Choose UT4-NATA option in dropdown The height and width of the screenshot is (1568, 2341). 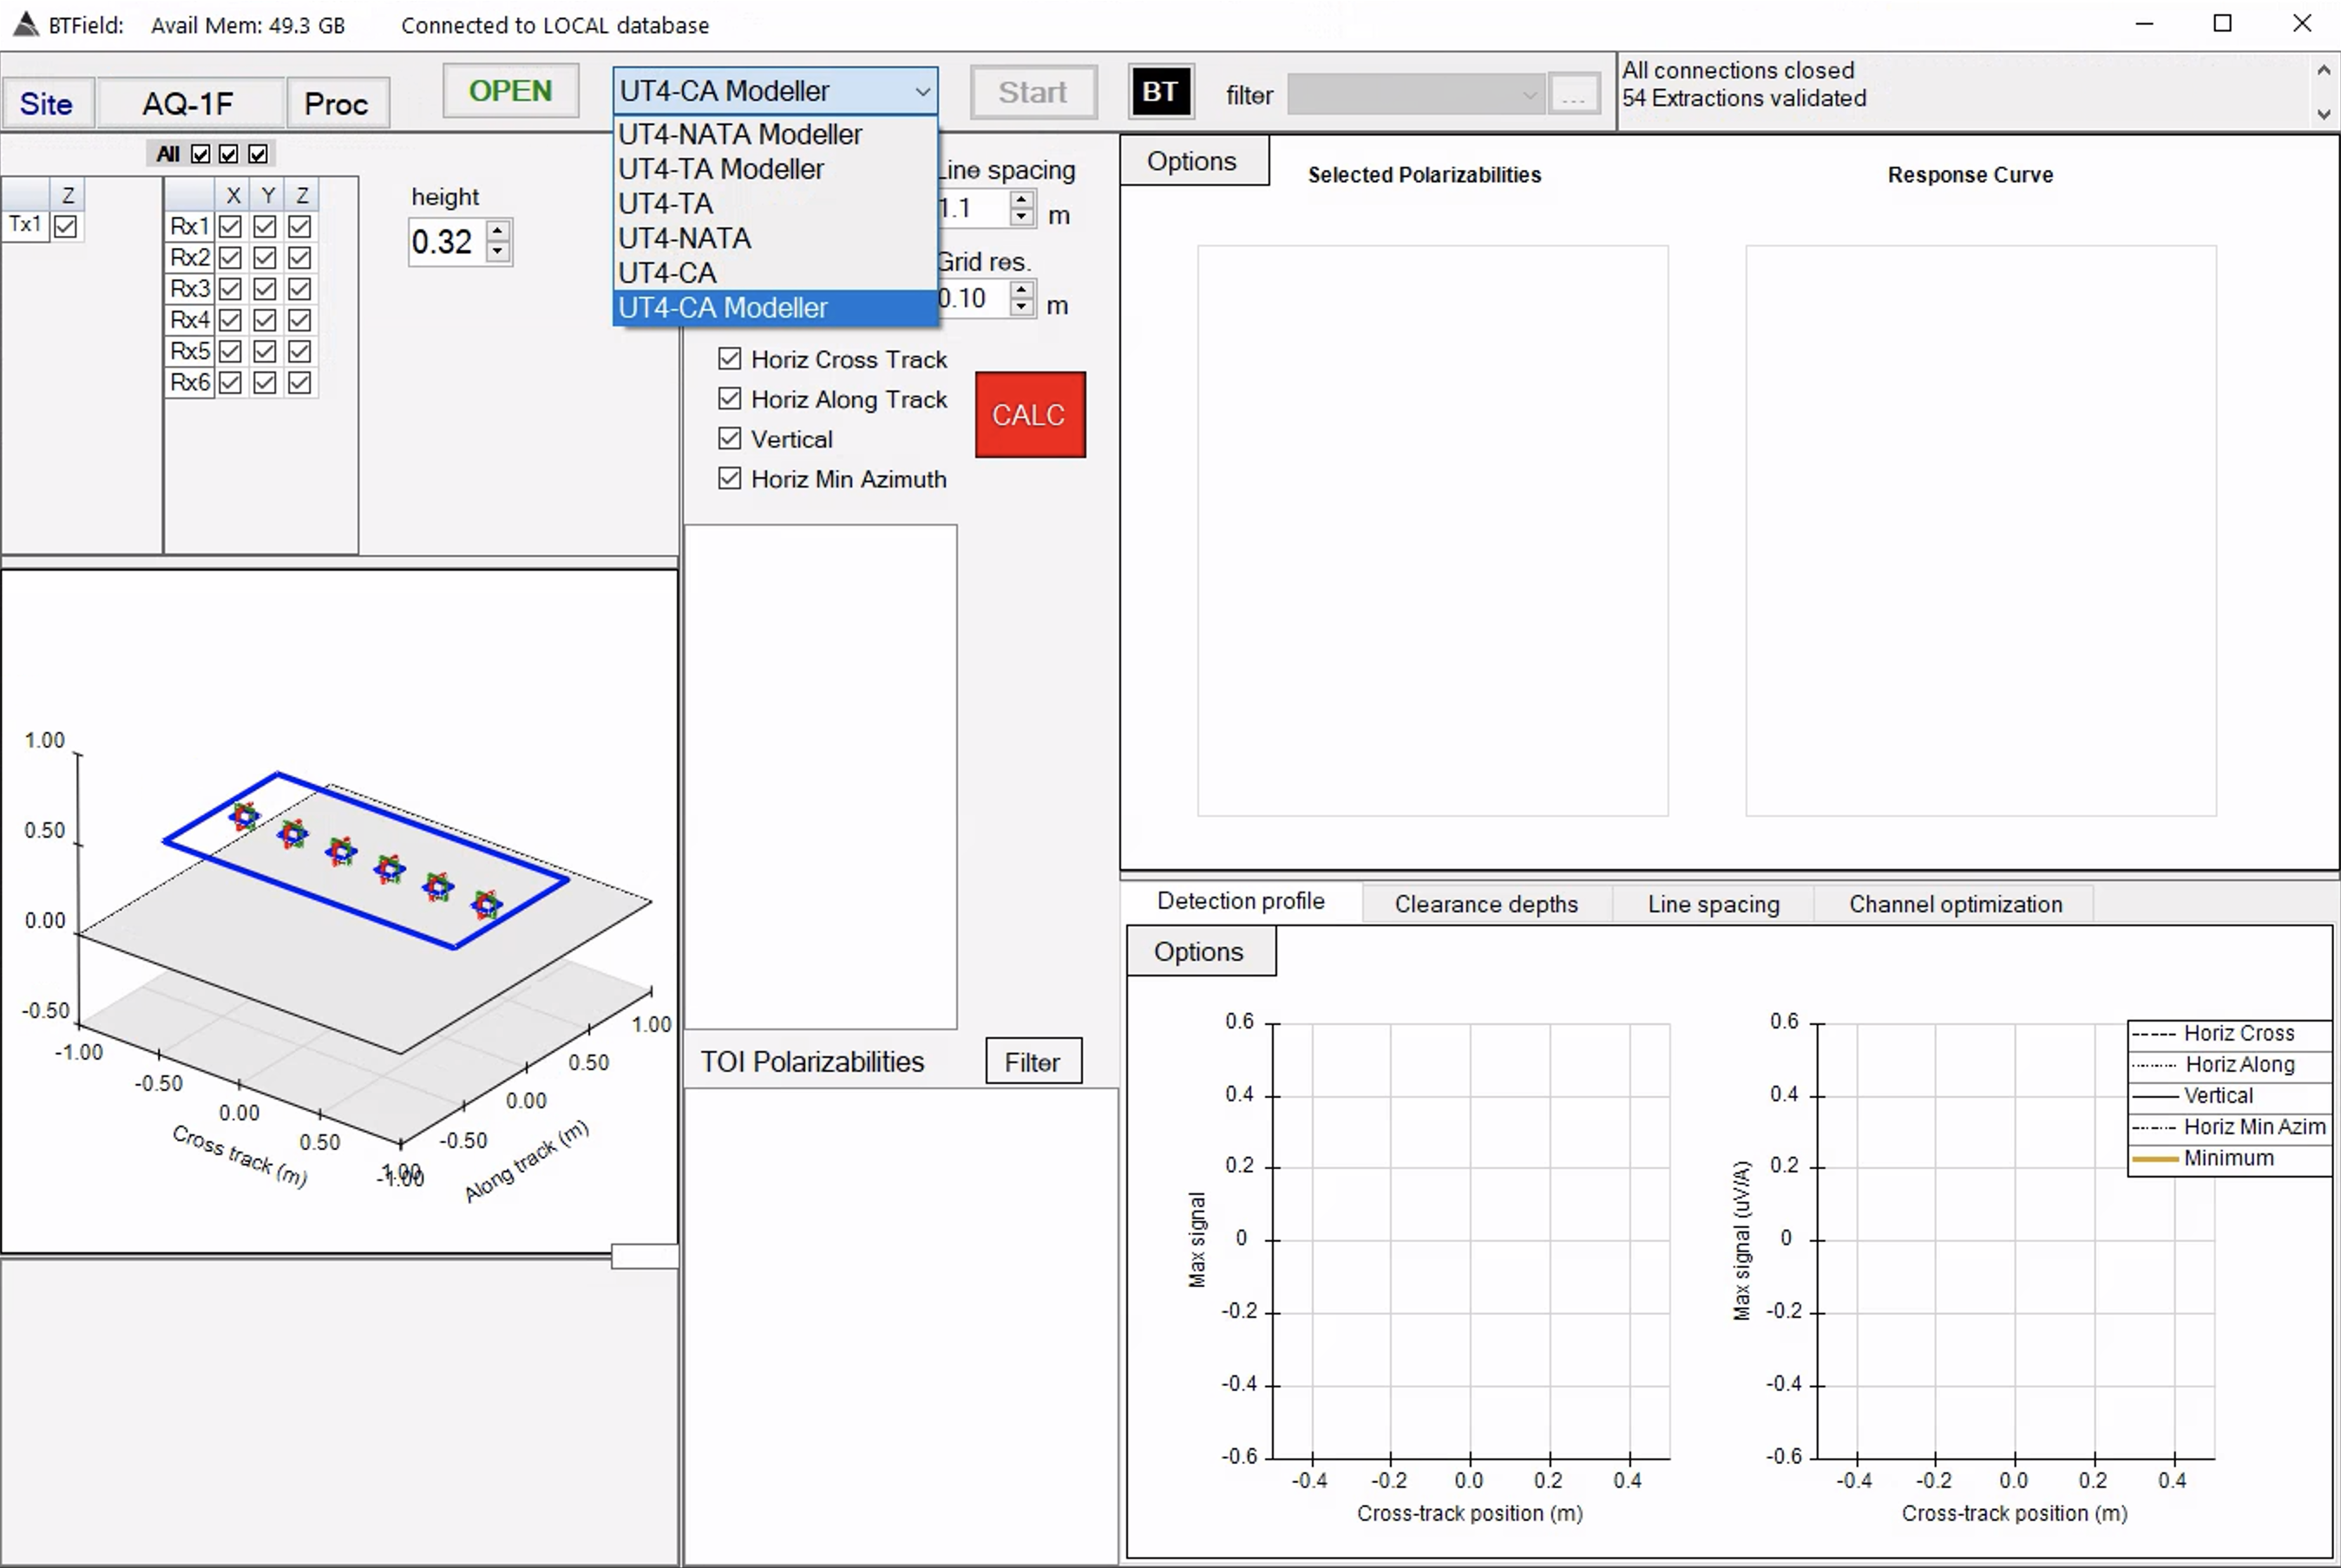[x=776, y=239]
